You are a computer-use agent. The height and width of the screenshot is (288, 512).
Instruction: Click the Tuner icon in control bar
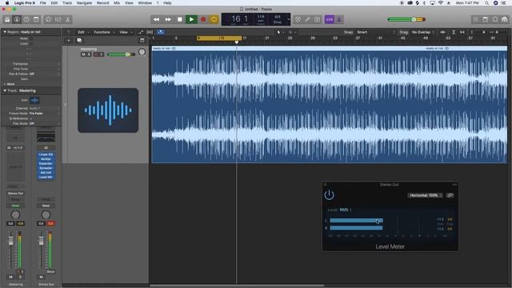click(307, 19)
